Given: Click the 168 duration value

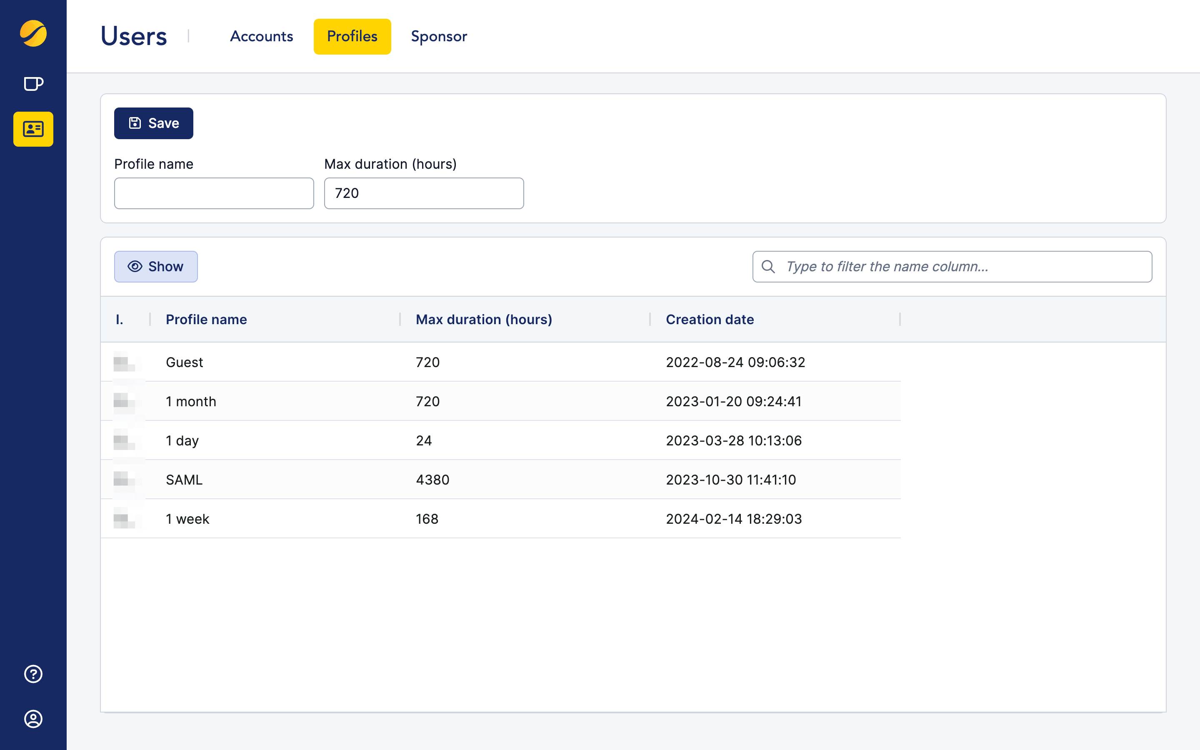Looking at the screenshot, I should 427,519.
